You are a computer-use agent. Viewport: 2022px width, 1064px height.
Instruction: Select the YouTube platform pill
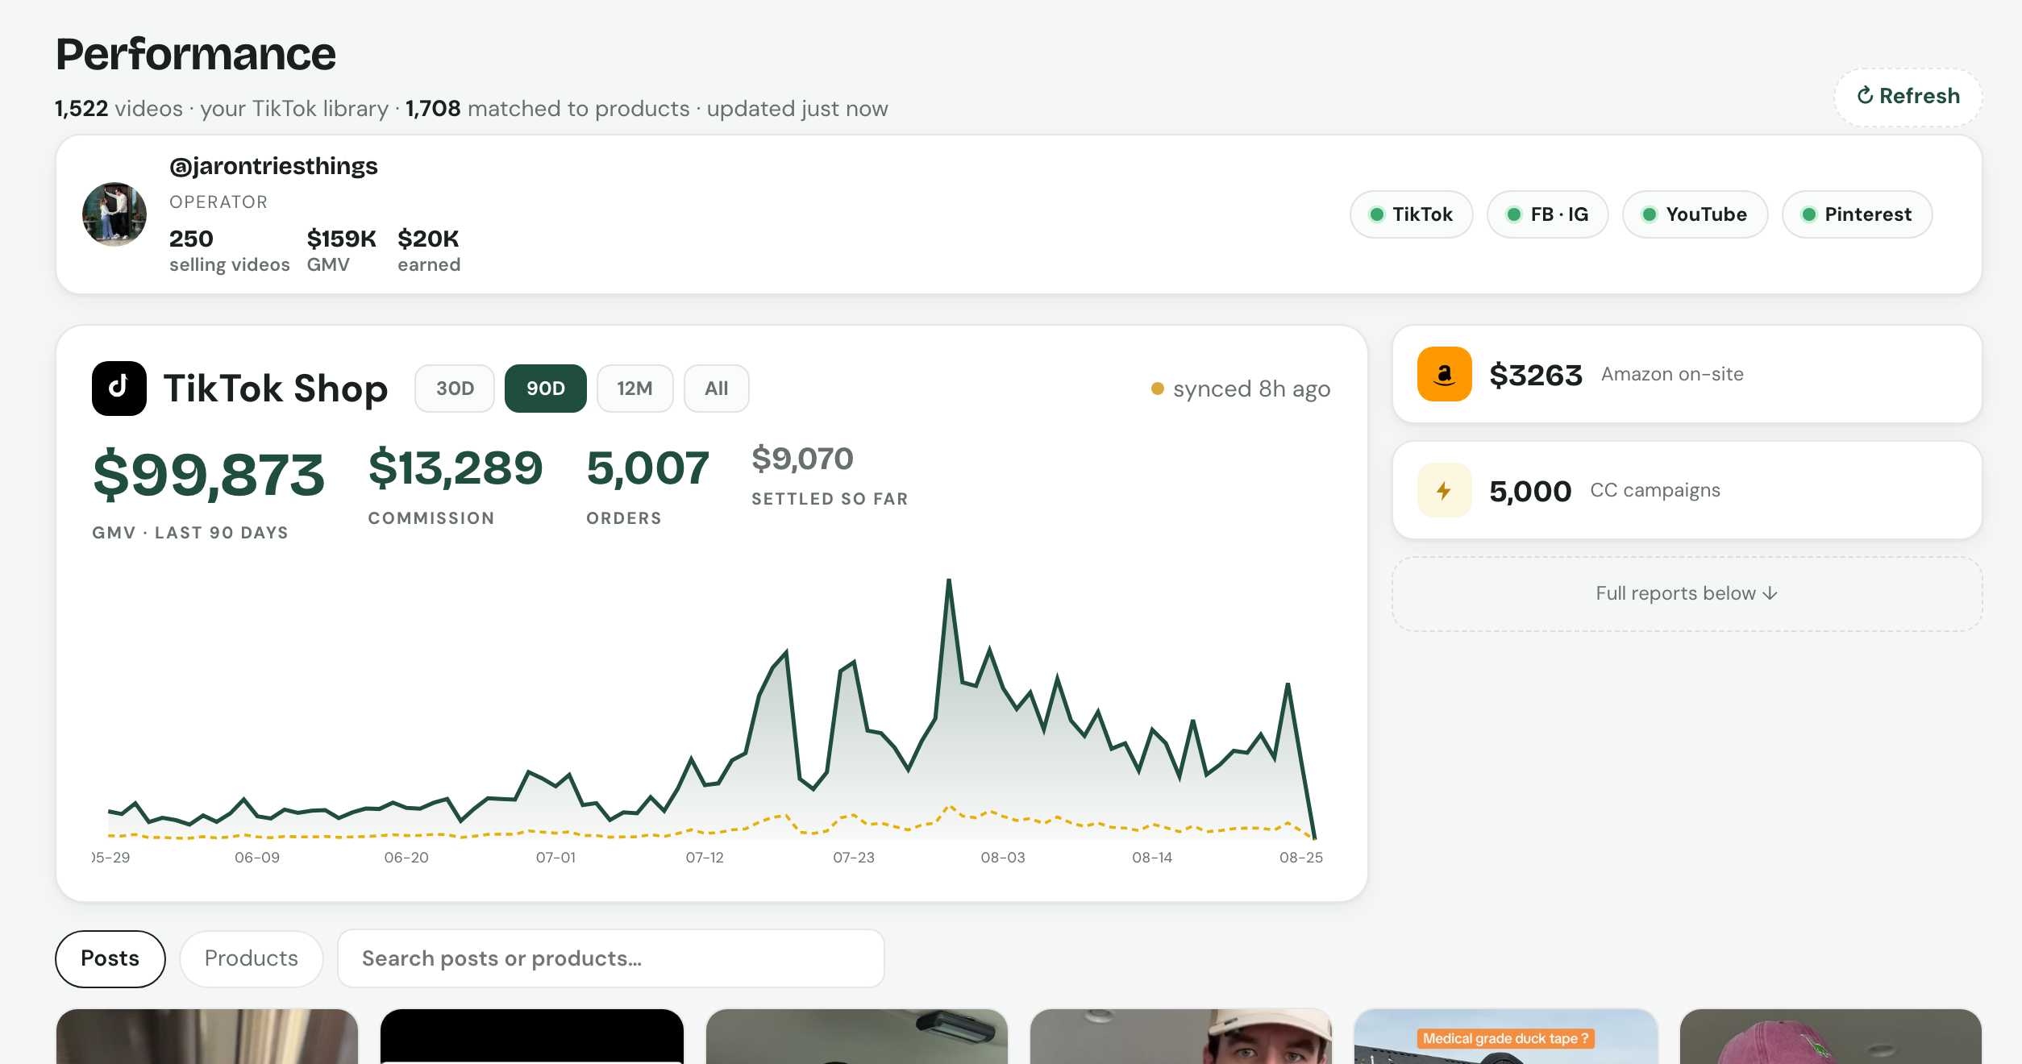pos(1695,214)
